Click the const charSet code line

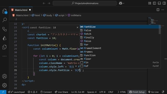pos(54,34)
